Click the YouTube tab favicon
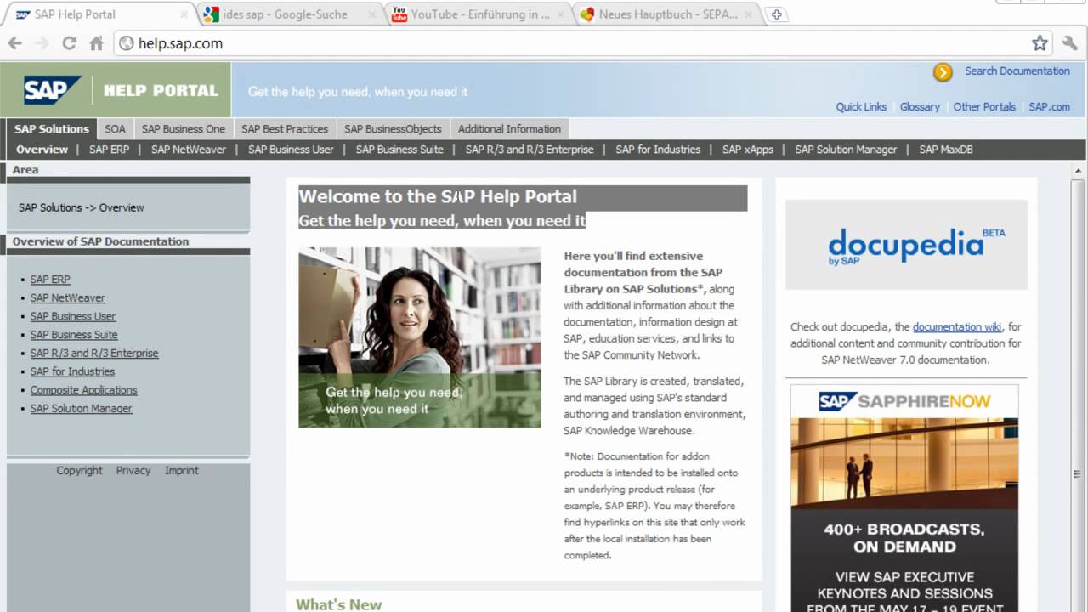The image size is (1088, 612). (399, 14)
